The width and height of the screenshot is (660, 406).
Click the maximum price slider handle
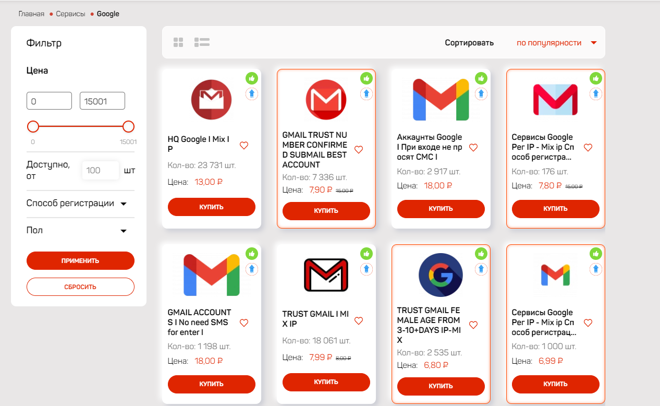coord(128,126)
